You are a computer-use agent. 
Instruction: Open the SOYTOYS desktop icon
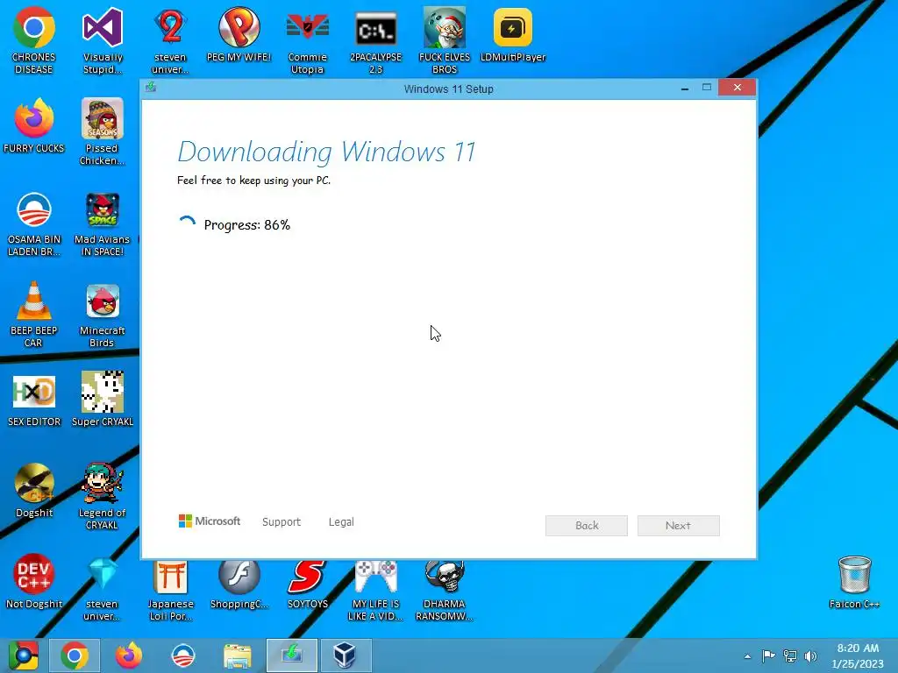click(308, 584)
